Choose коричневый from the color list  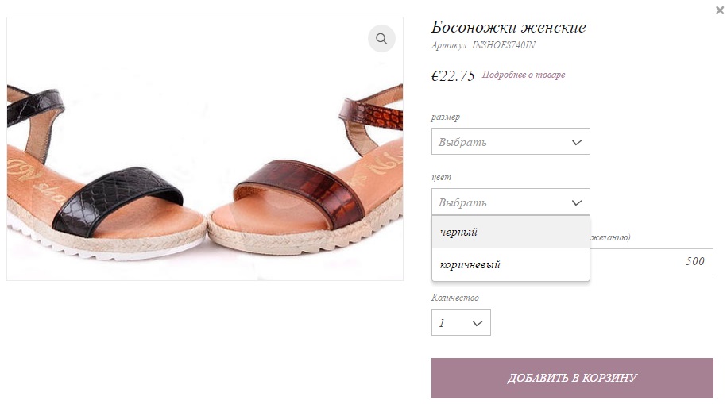tap(510, 264)
